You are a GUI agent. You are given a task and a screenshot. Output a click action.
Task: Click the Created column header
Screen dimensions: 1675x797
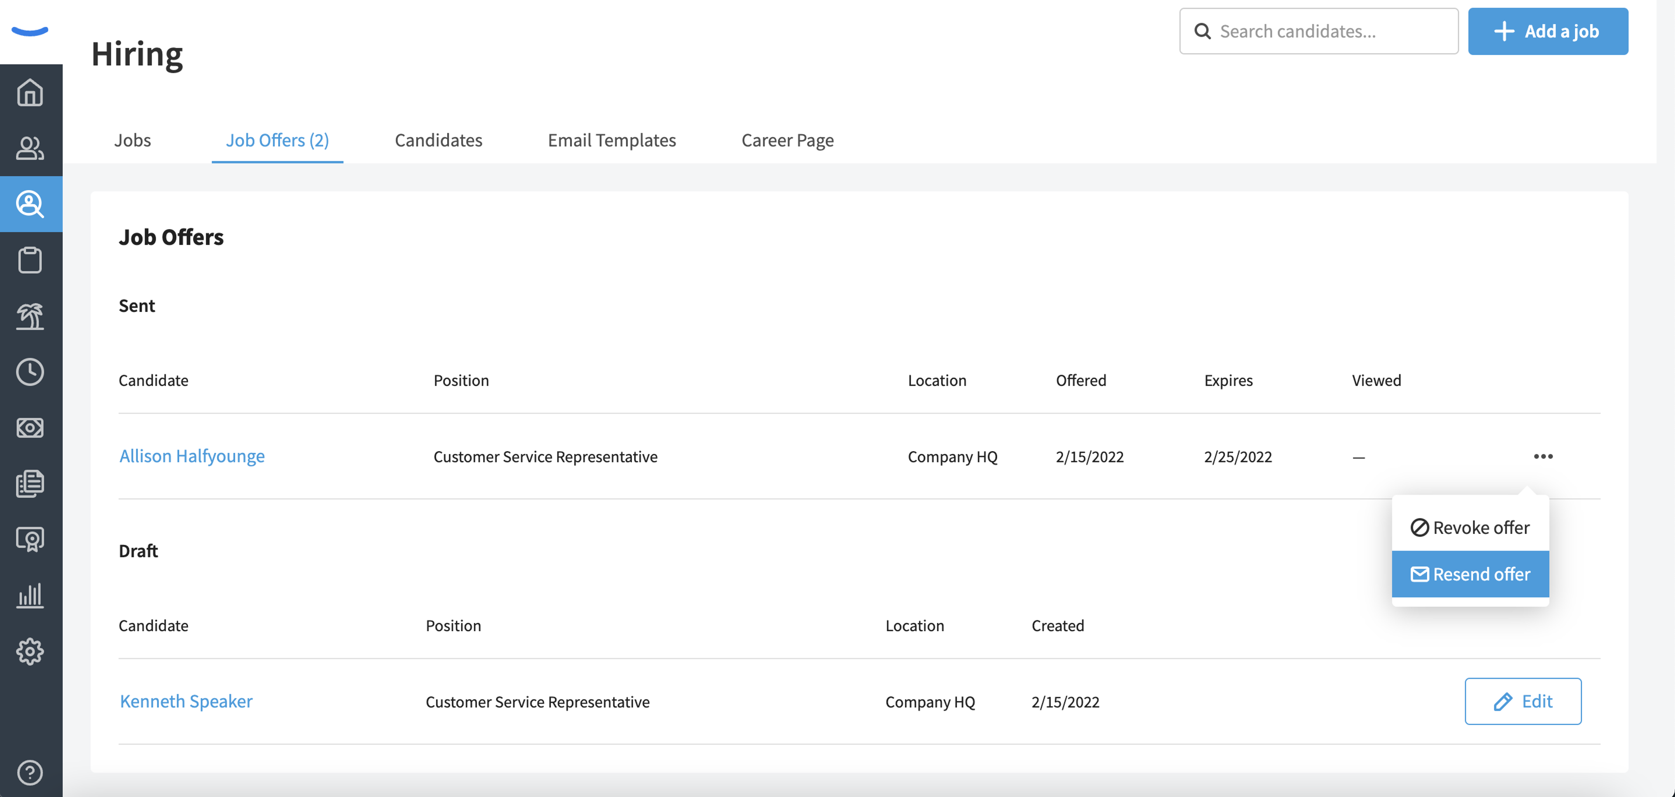coord(1058,626)
